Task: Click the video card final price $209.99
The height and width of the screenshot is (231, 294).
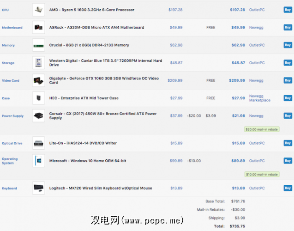Action: click(x=237, y=80)
